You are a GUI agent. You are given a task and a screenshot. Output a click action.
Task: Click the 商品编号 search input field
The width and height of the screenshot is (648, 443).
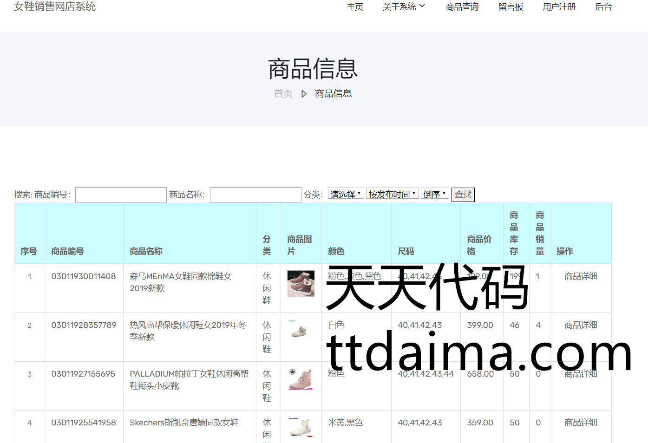[121, 195]
